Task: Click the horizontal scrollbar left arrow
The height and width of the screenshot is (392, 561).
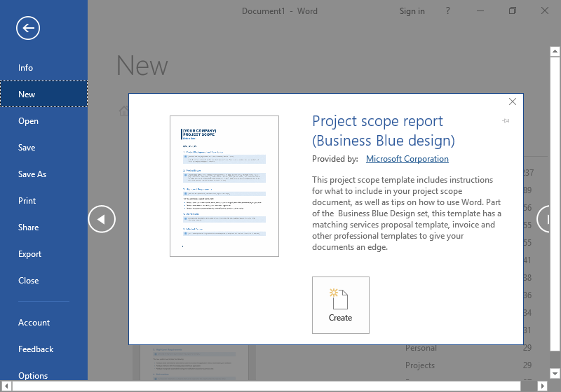Action: tap(6, 386)
